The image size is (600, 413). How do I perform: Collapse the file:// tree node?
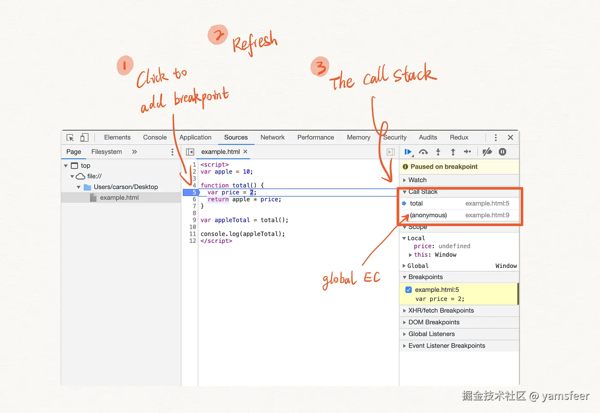pos(72,176)
